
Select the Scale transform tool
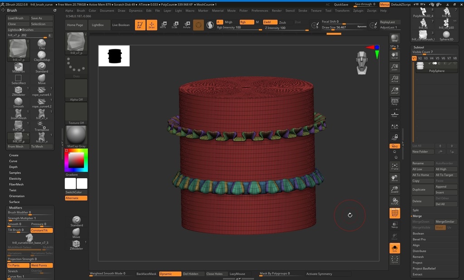coord(174,25)
